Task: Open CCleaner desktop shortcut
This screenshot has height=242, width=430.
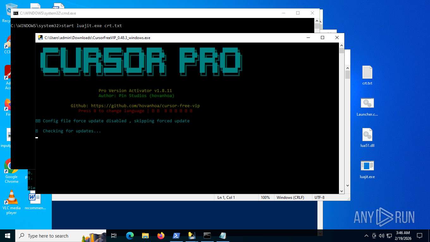Action: click(x=7, y=44)
